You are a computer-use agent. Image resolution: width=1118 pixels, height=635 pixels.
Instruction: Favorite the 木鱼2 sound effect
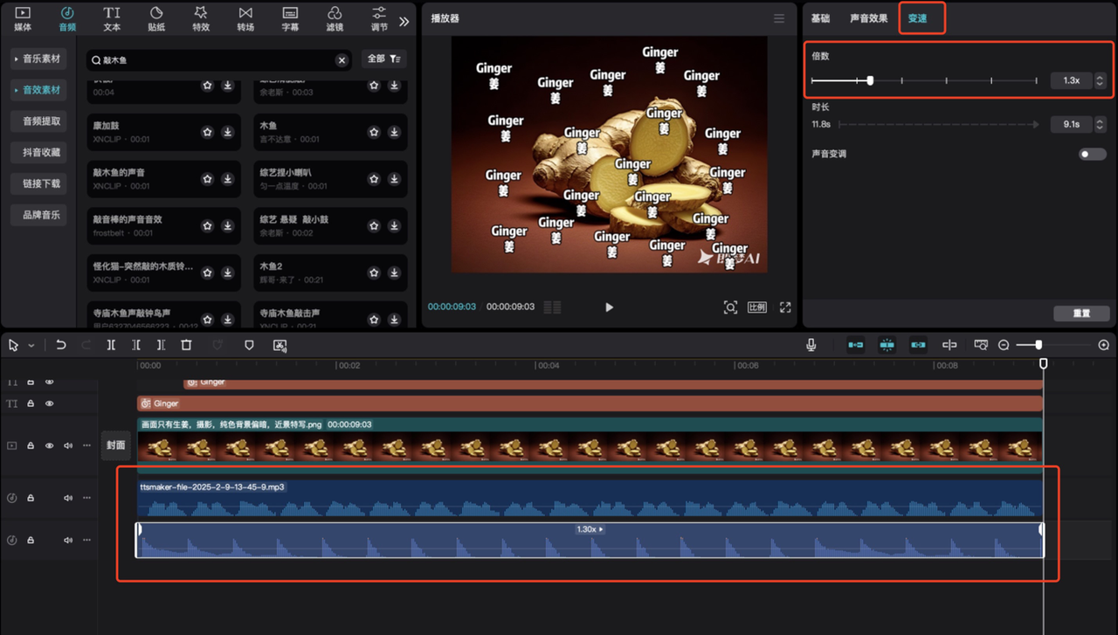click(374, 273)
